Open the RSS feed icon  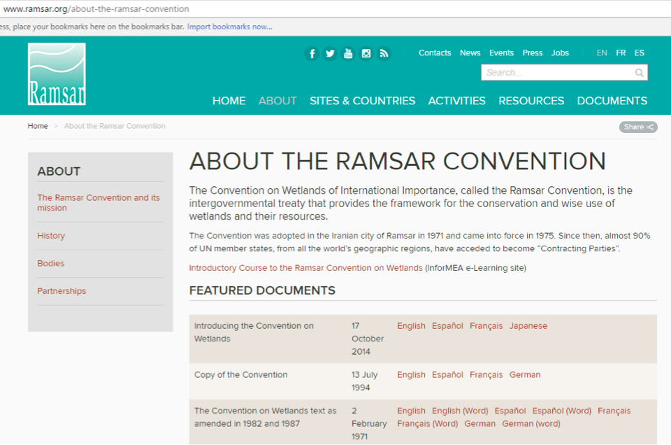point(384,54)
